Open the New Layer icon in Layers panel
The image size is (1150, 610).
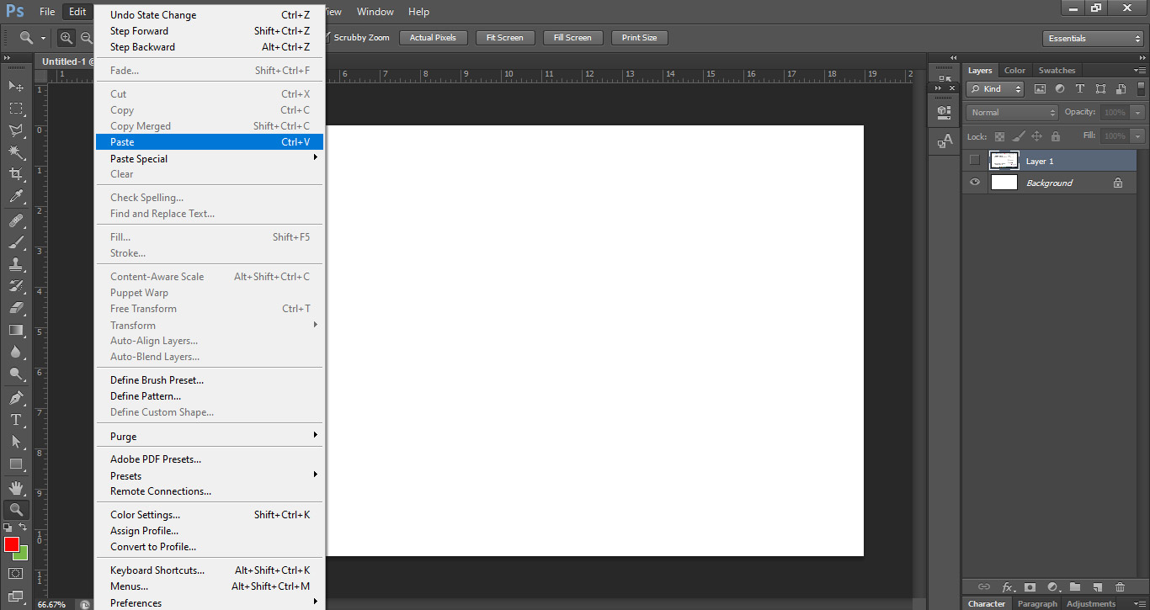point(1097,586)
